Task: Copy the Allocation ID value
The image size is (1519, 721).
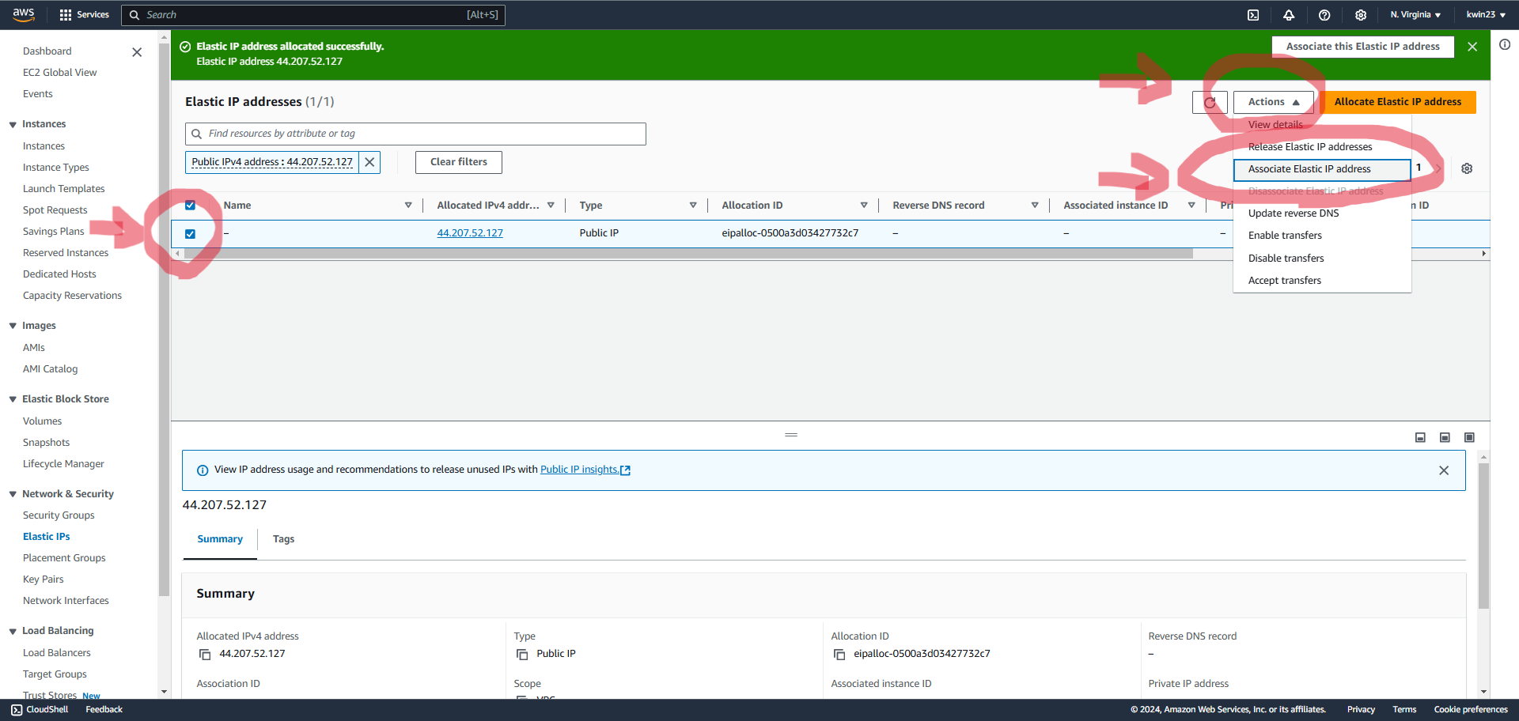Action: [839, 655]
